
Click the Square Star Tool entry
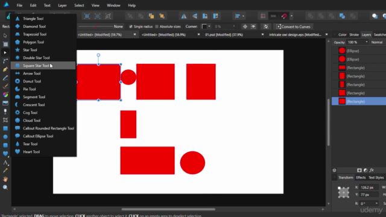click(43, 66)
